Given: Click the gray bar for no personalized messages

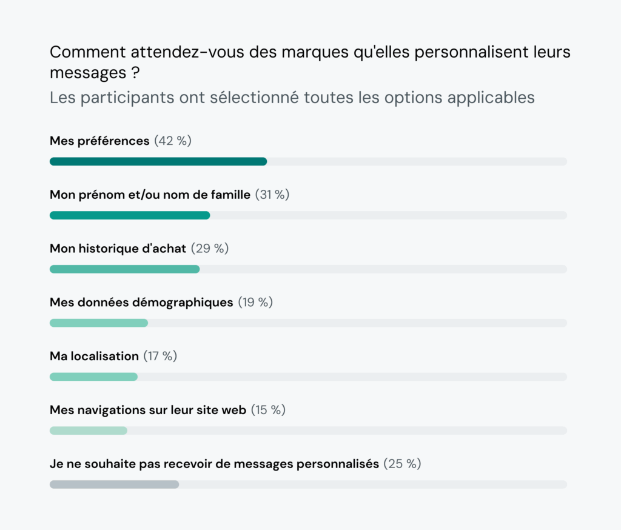Looking at the screenshot, I should (114, 485).
